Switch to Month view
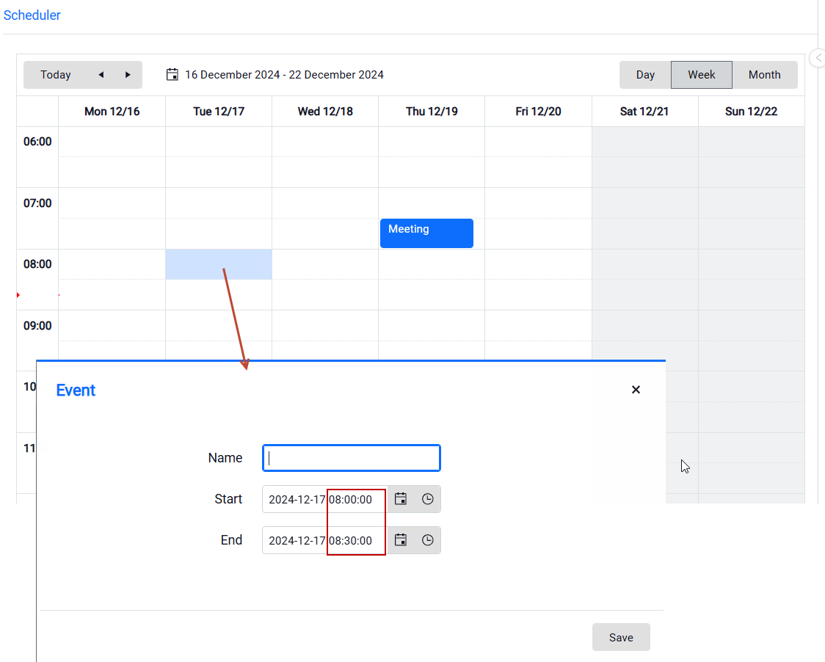825x662 pixels. point(765,75)
